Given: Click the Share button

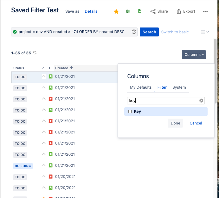Looking at the screenshot, I should point(159,11).
